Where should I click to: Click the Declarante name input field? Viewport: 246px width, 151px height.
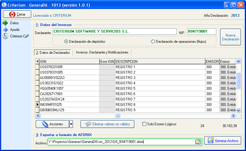click(x=114, y=31)
